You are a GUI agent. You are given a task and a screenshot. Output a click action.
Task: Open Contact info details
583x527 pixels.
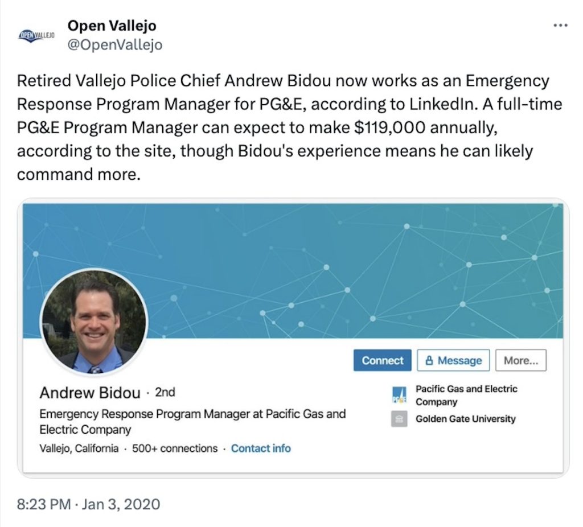point(261,448)
